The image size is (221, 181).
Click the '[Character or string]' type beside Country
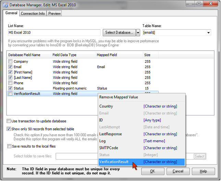(x=160, y=106)
